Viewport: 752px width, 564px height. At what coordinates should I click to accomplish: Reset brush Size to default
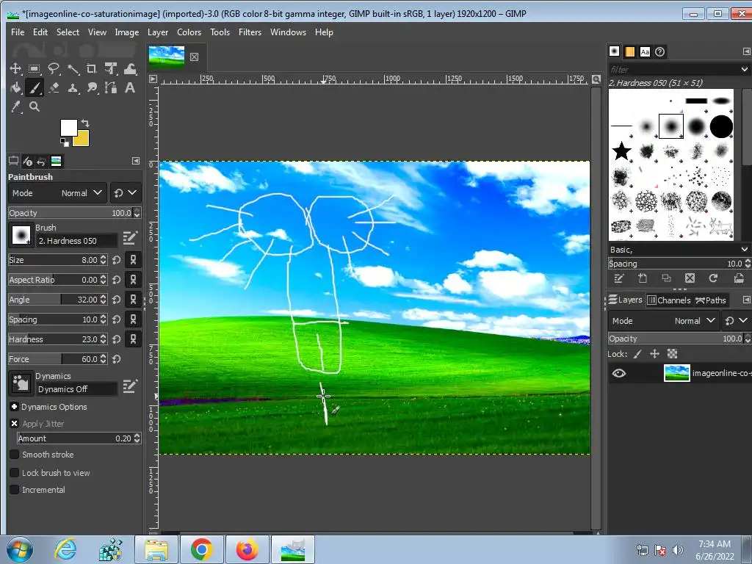coord(117,260)
